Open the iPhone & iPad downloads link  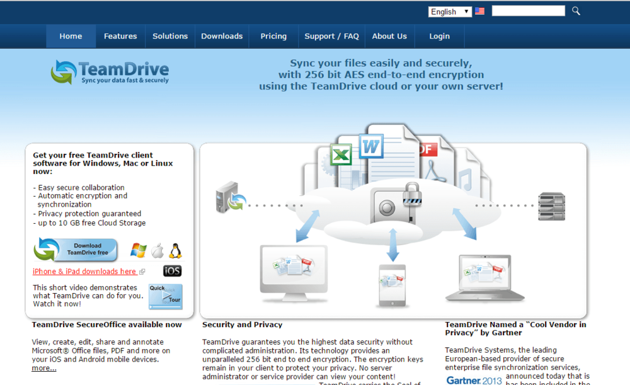click(x=85, y=271)
